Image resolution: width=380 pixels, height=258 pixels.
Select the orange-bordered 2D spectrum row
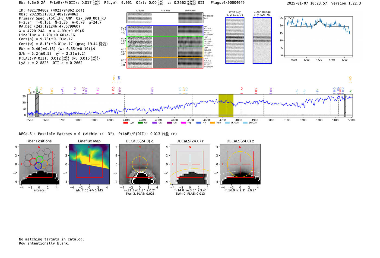(165, 52)
